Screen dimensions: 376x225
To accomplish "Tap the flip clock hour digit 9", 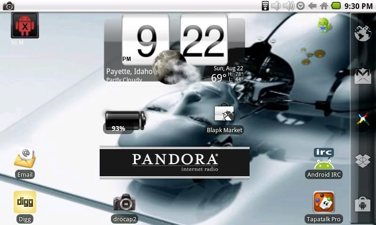I will click(x=146, y=40).
